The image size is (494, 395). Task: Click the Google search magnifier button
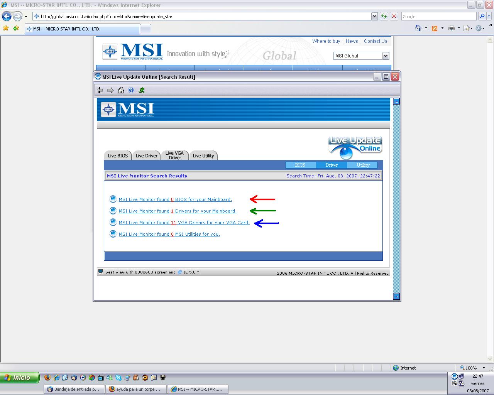[482, 16]
